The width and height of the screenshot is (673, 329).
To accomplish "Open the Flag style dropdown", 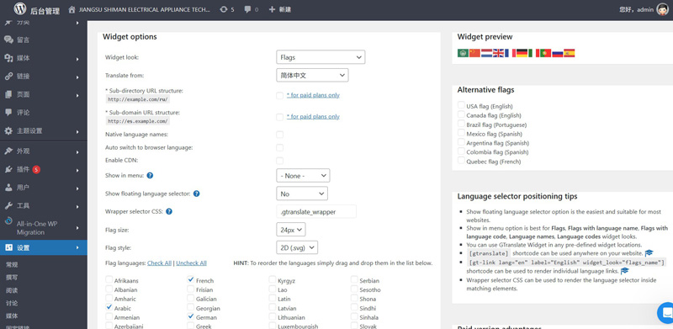I will 297,248.
